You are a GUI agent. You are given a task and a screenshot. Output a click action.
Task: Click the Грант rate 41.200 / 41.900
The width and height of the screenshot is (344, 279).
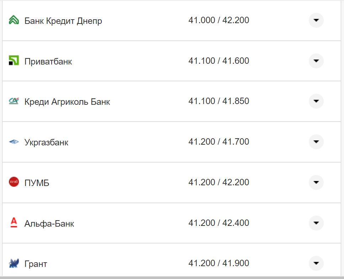218,263
